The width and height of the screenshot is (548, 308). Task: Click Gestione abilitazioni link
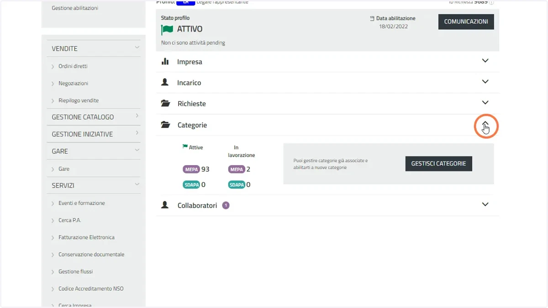[75, 8]
